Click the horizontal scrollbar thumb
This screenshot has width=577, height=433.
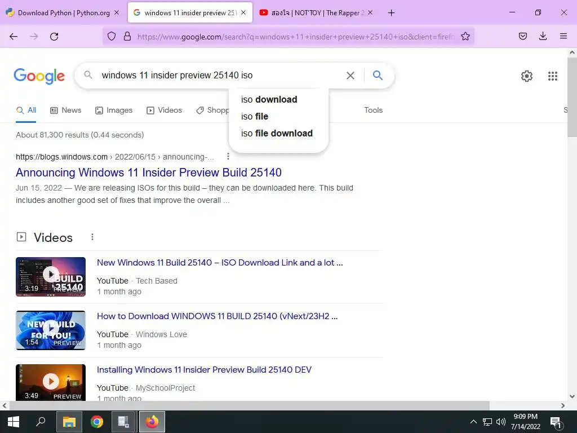point(249,405)
